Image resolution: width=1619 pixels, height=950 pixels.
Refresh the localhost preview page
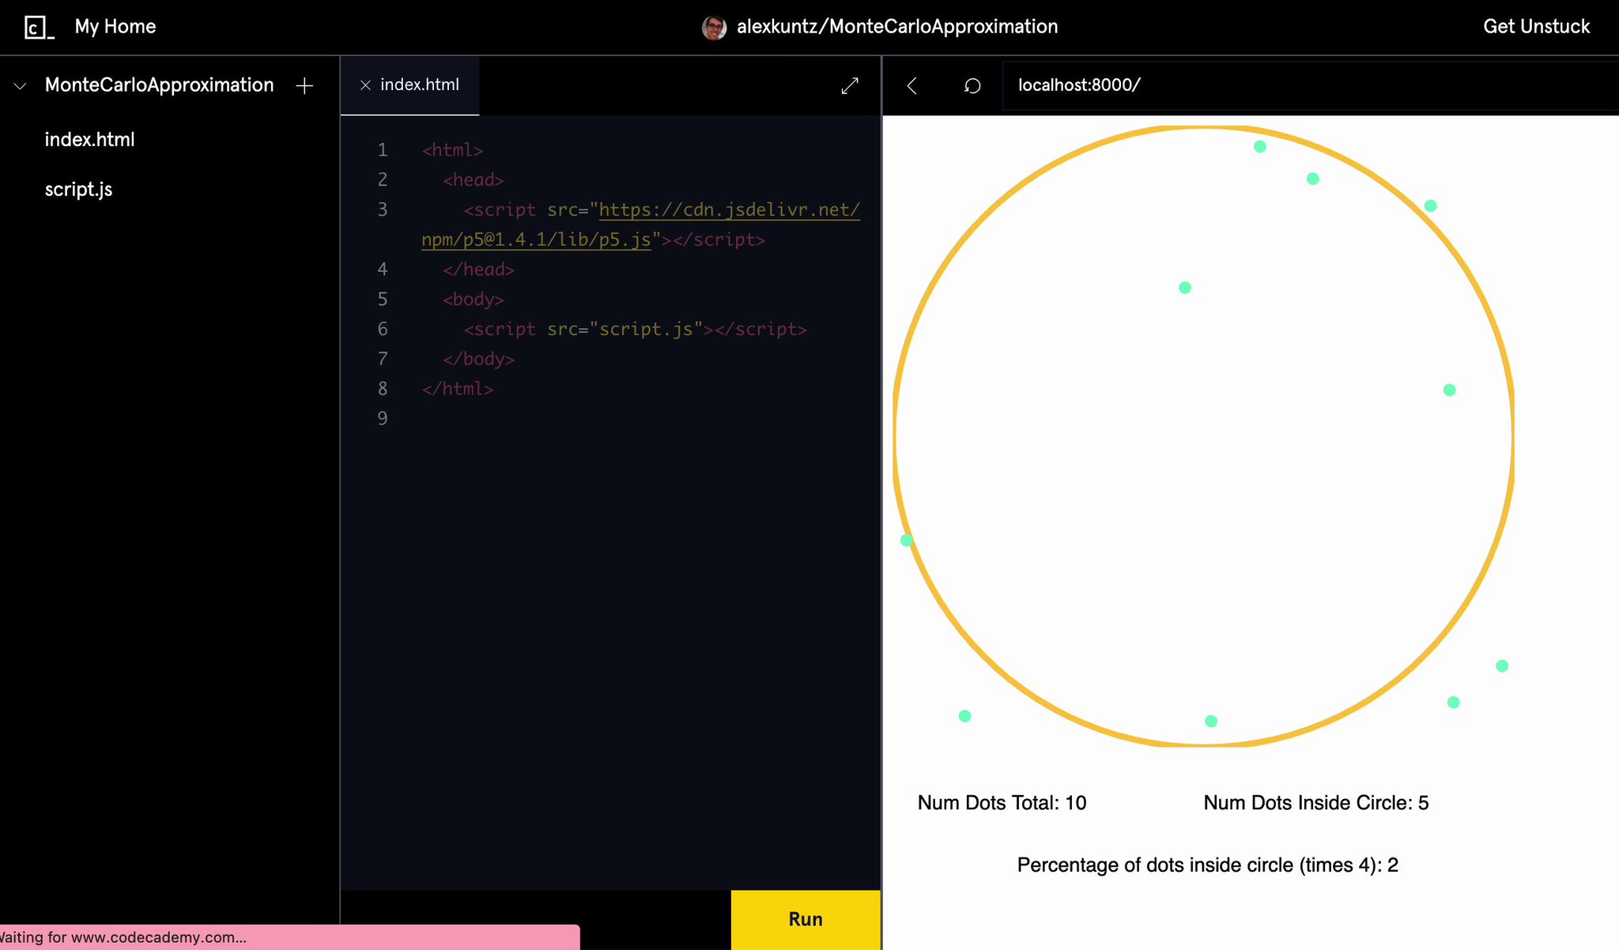pyautogui.click(x=972, y=85)
